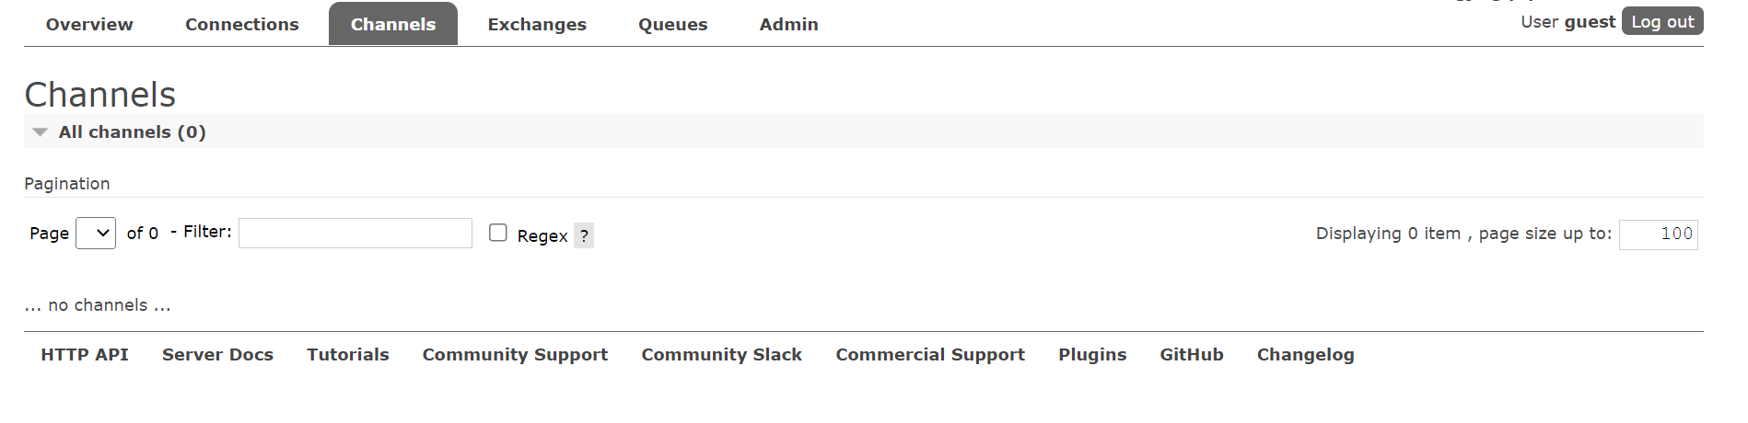Viewport: 1748px width, 423px height.
Task: Click the Commercial Support link
Action: point(930,355)
